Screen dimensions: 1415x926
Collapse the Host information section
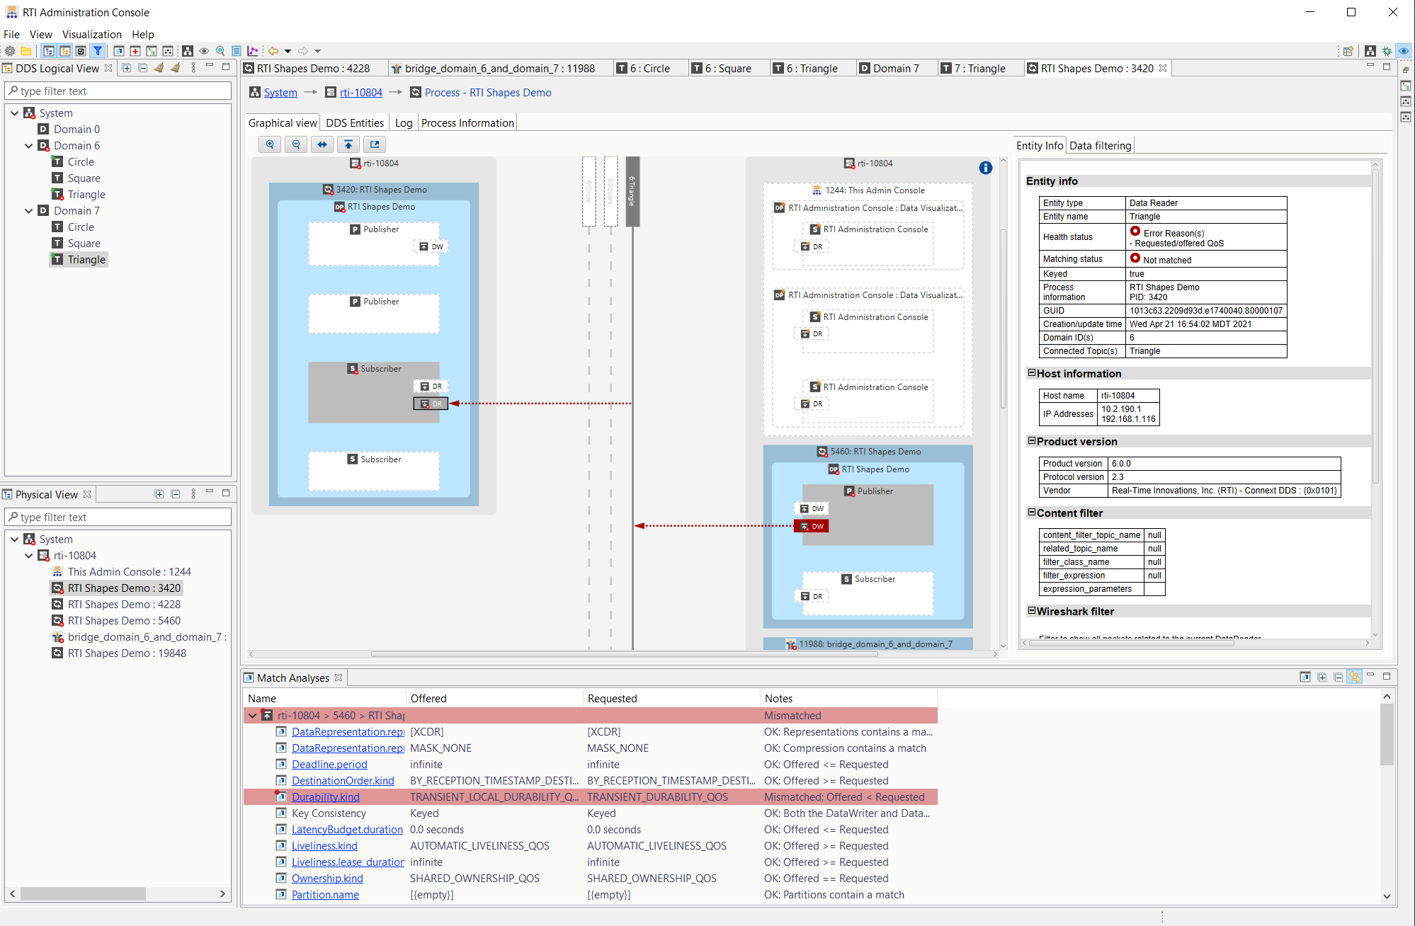coord(1032,373)
